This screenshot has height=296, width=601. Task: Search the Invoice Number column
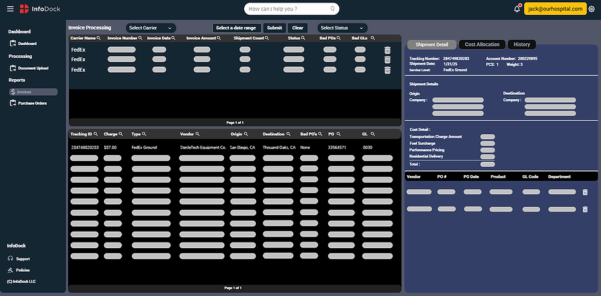point(140,38)
